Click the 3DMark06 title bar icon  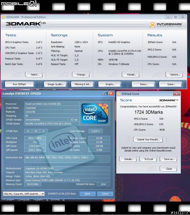tap(3, 17)
